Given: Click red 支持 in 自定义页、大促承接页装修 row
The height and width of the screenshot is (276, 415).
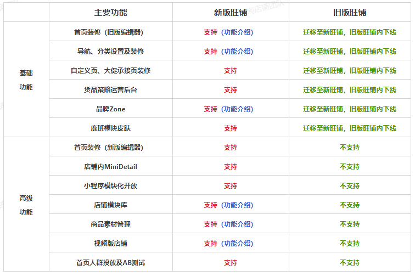Looking at the screenshot, I should pyautogui.click(x=231, y=71).
